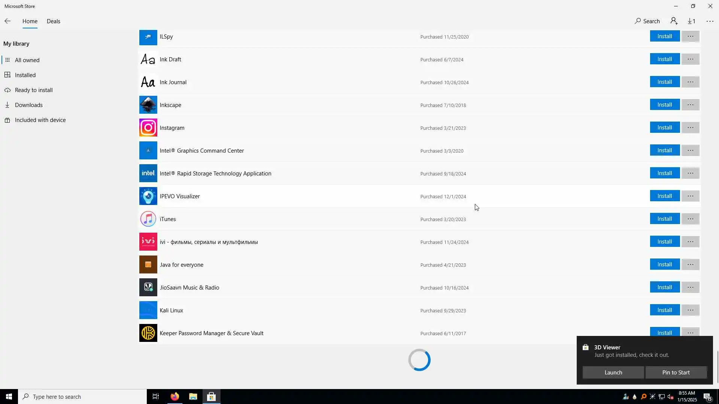
Task: Pin 3D Viewer to Start
Action: click(676, 373)
